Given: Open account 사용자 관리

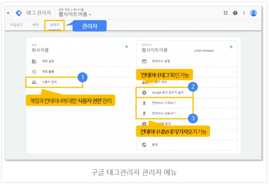Looking at the screenshot, I should coord(49,82).
